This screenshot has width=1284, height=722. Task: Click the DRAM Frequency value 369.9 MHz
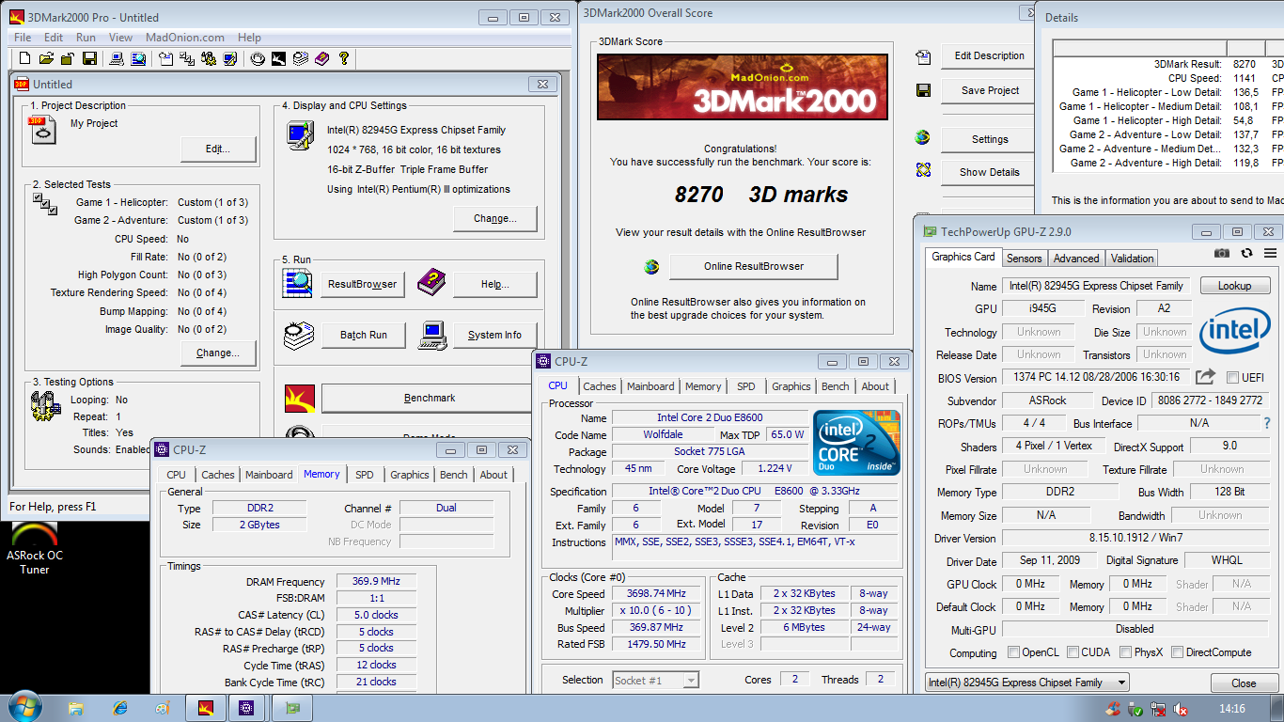[x=377, y=582]
